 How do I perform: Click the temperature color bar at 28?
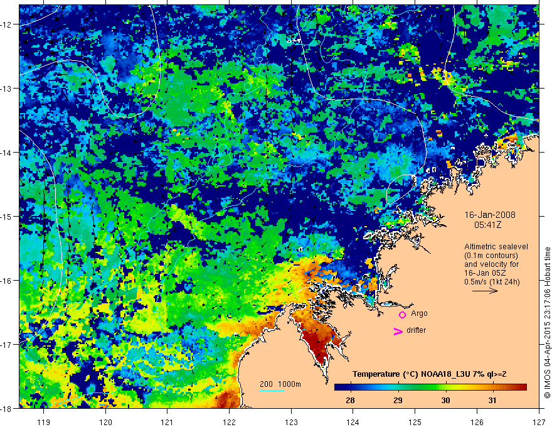350,387
